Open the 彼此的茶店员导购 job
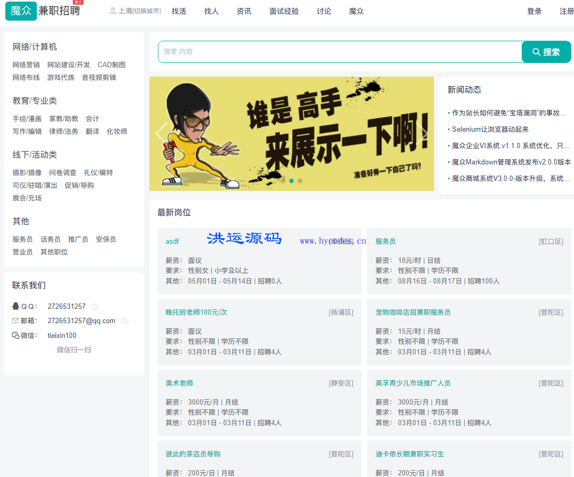This screenshot has width=574, height=477. tap(193, 454)
